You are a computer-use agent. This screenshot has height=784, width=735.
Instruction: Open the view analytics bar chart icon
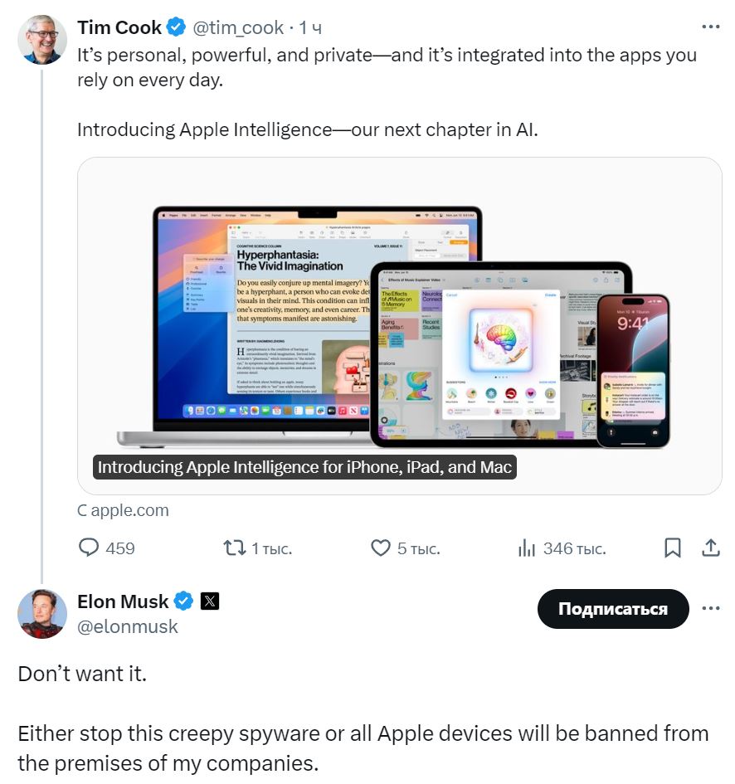click(x=527, y=548)
